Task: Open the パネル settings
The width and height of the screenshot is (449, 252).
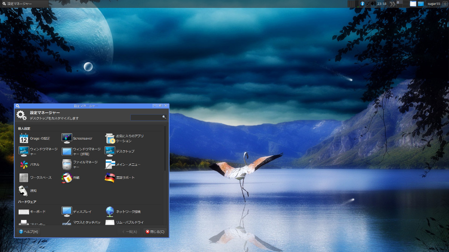Action: 29,164
